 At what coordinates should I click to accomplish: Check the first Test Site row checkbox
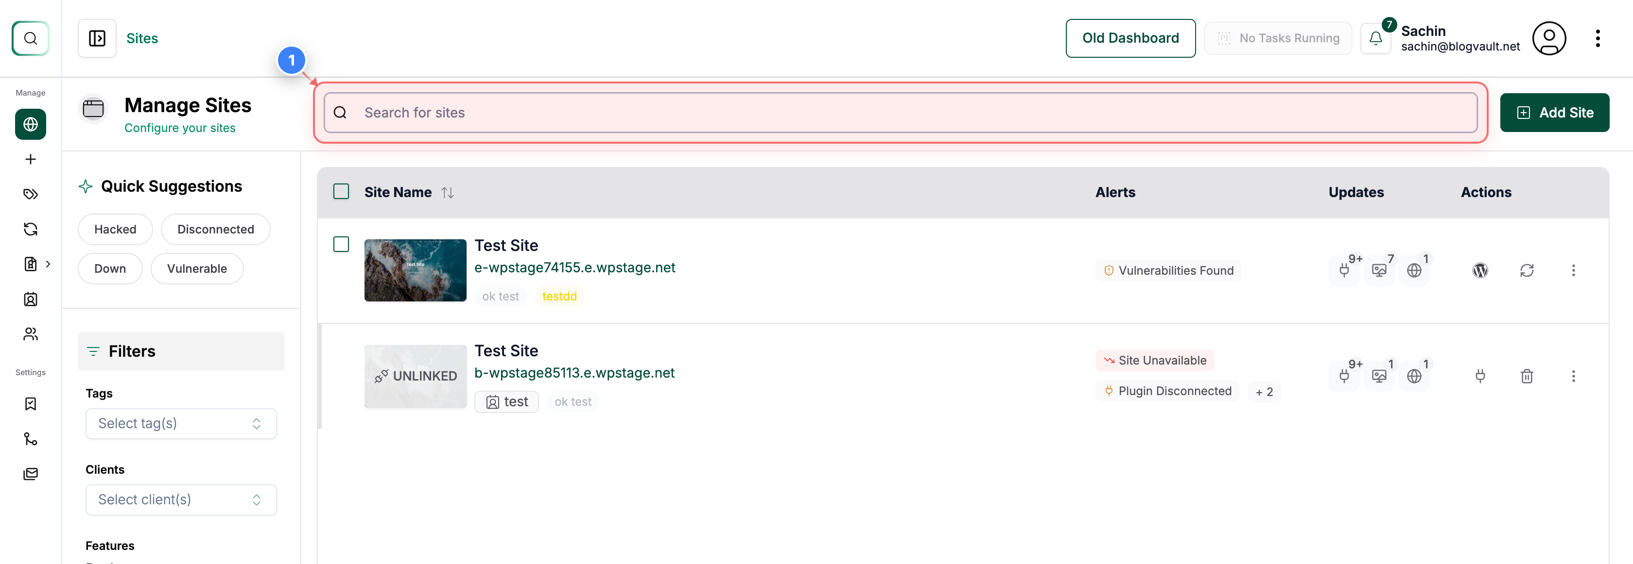tap(341, 244)
